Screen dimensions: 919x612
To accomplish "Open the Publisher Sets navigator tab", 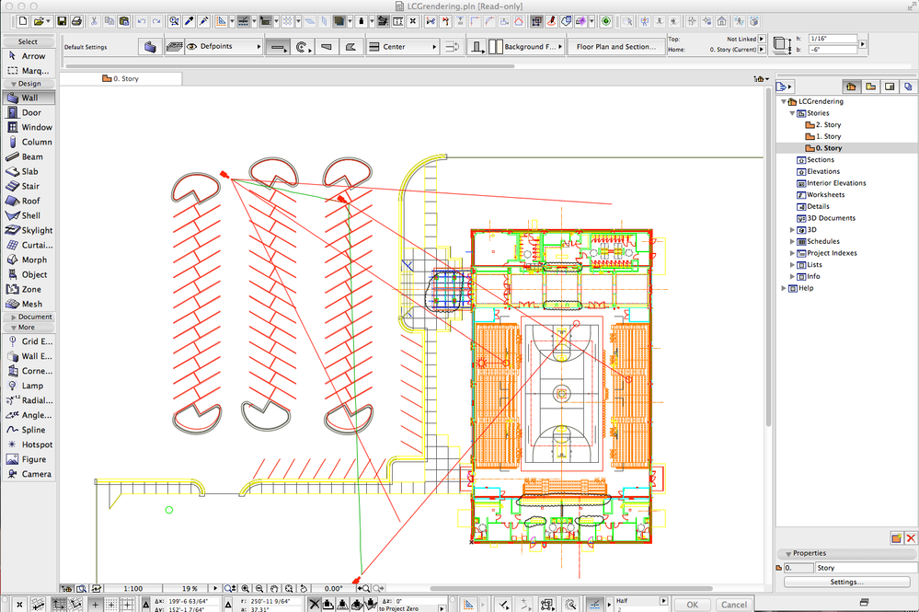I will pyautogui.click(x=908, y=87).
